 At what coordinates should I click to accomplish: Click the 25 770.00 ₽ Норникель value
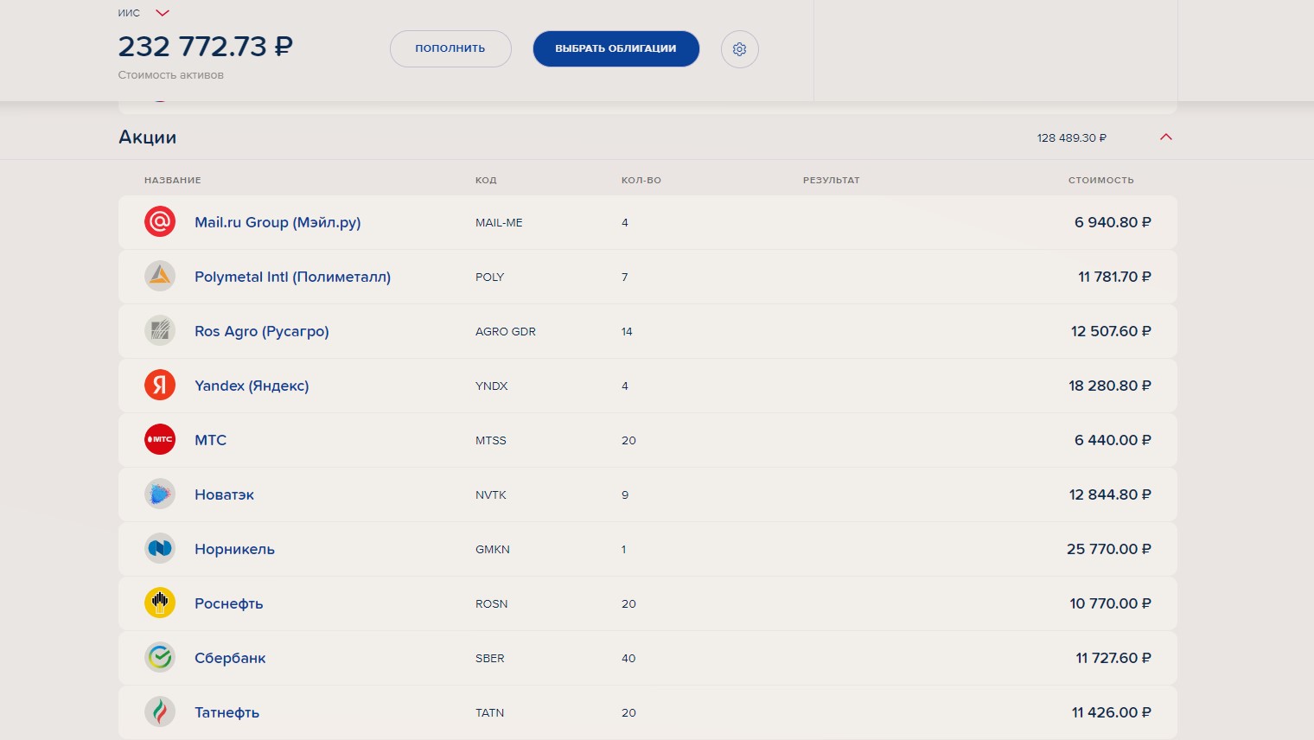click(1109, 549)
